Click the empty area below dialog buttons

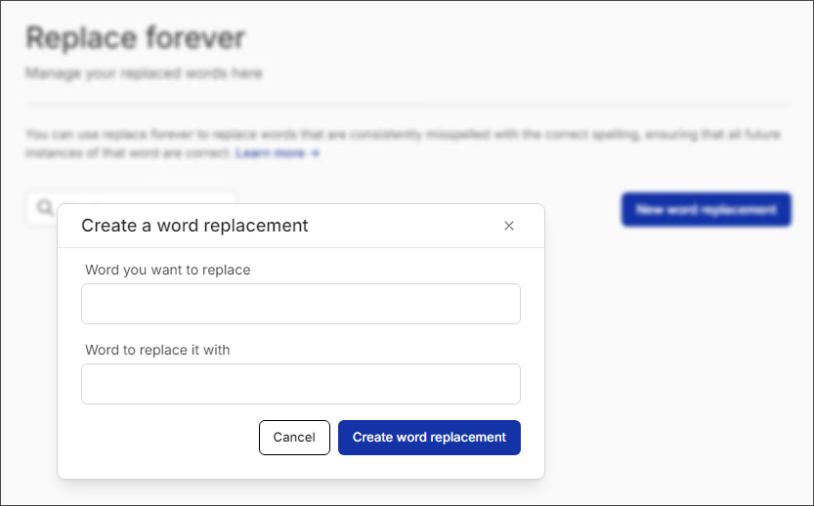pyautogui.click(x=301, y=467)
